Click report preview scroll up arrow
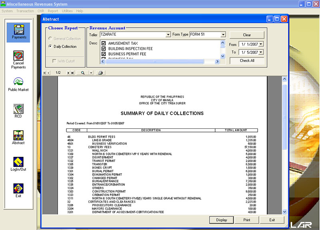Image resolution: width=320 pixels, height=230 pixels. tap(284, 79)
